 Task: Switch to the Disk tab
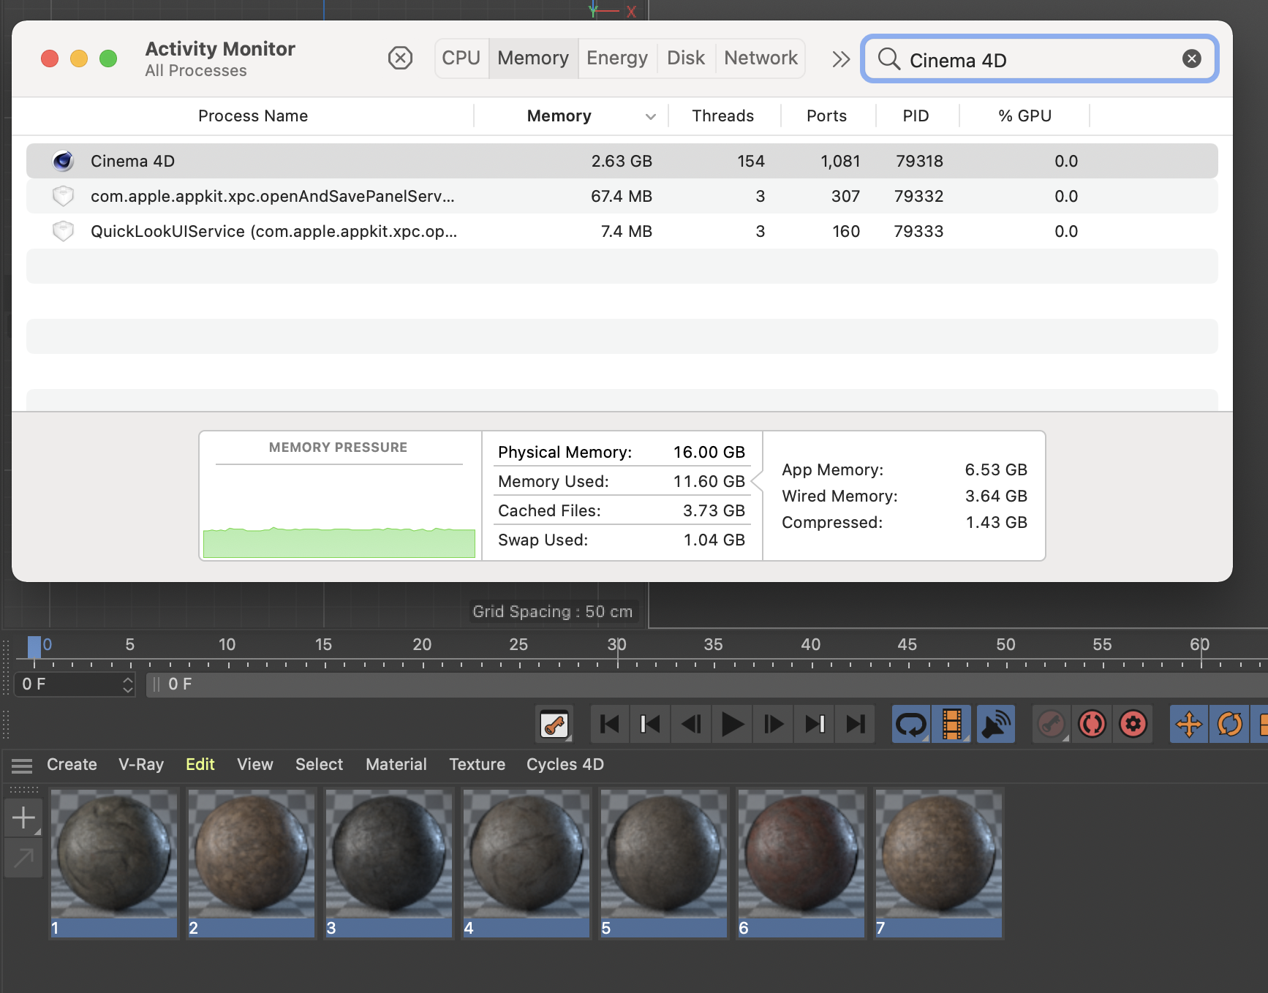686,58
